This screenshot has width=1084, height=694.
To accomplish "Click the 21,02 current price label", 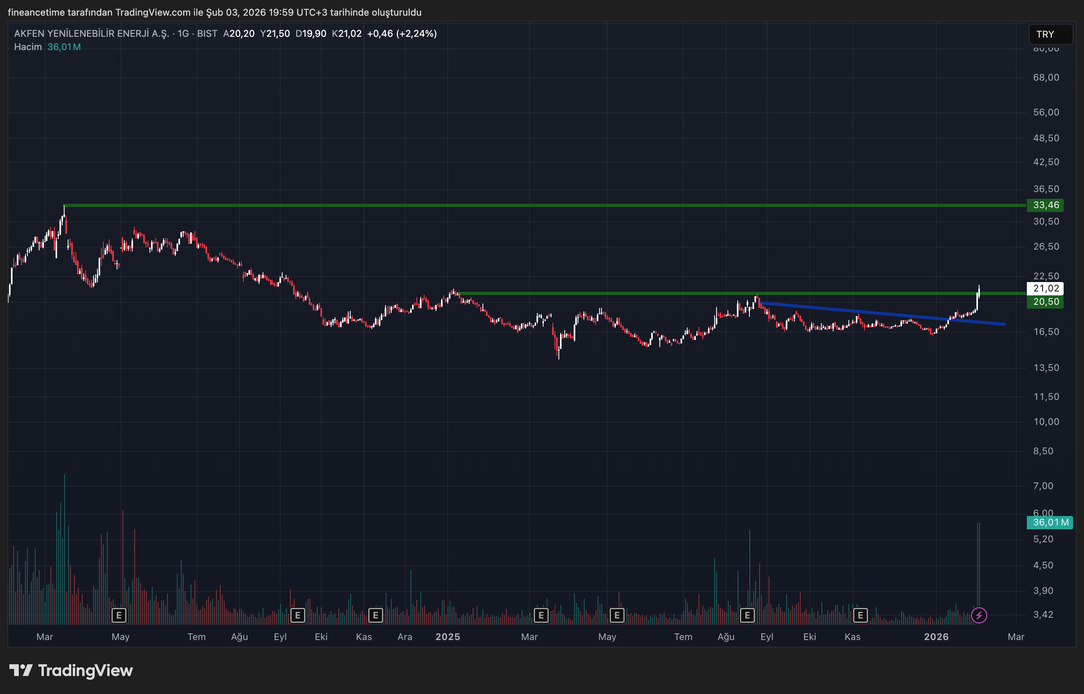I will pyautogui.click(x=1045, y=288).
